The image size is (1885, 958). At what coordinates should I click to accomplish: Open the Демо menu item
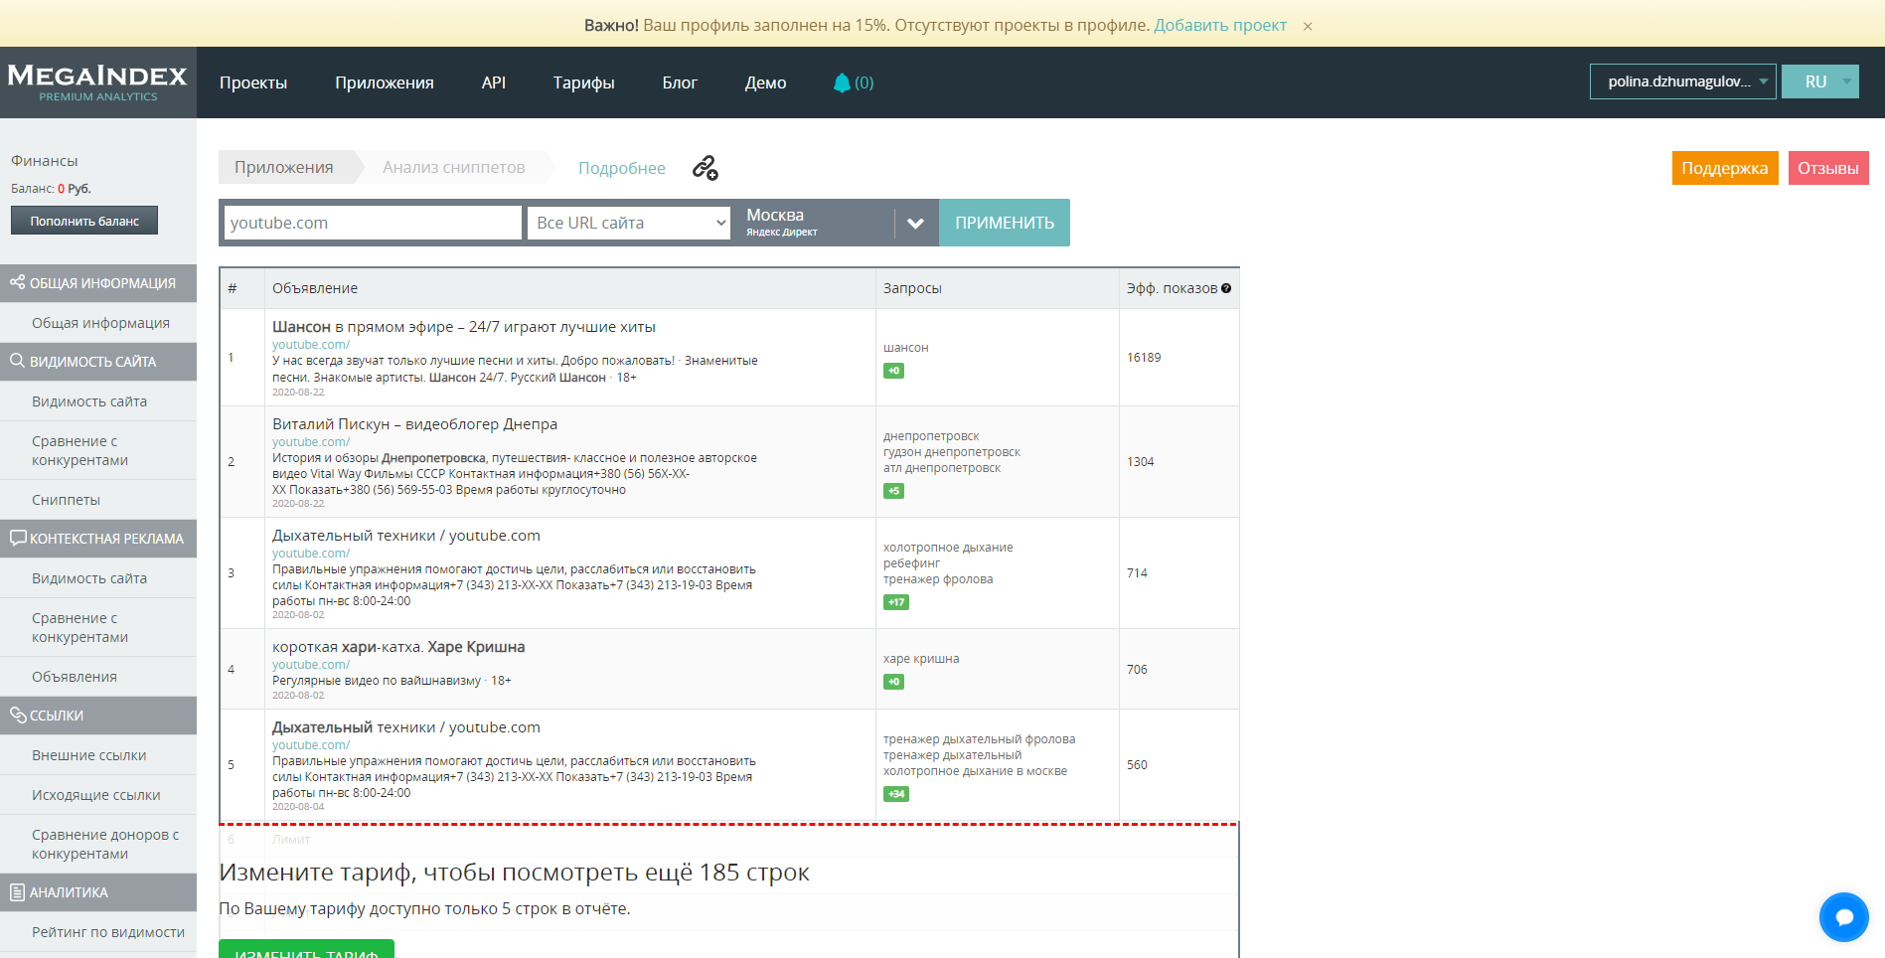(766, 82)
